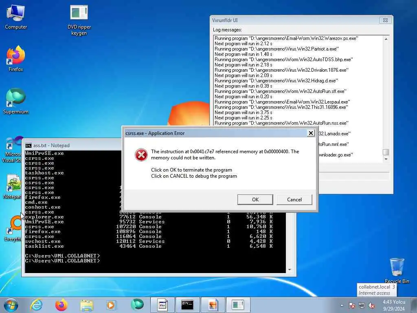
Task: Click the explorer.exe row in console
Action: [x=149, y=217]
